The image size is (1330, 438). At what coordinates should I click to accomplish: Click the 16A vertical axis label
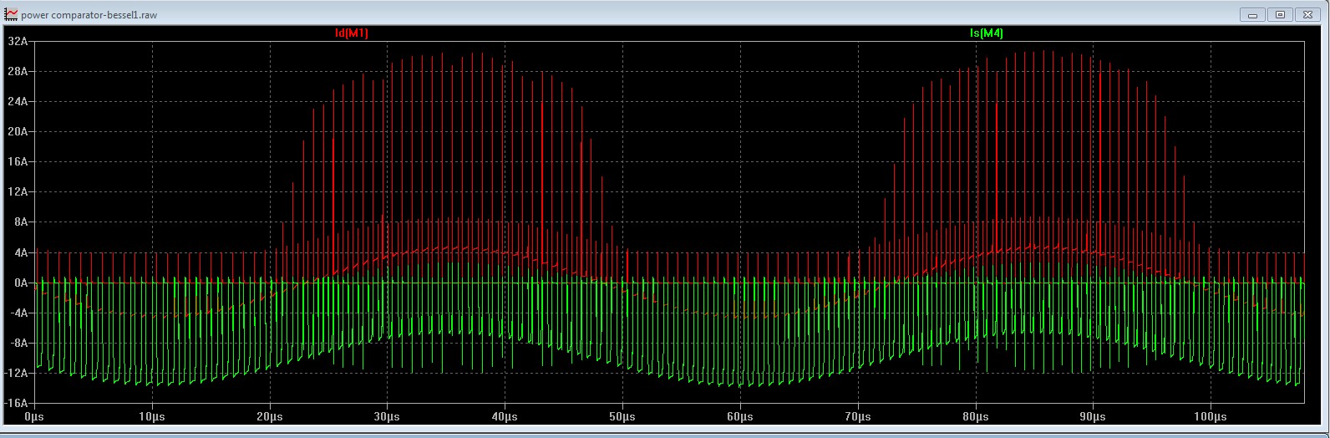tap(18, 161)
